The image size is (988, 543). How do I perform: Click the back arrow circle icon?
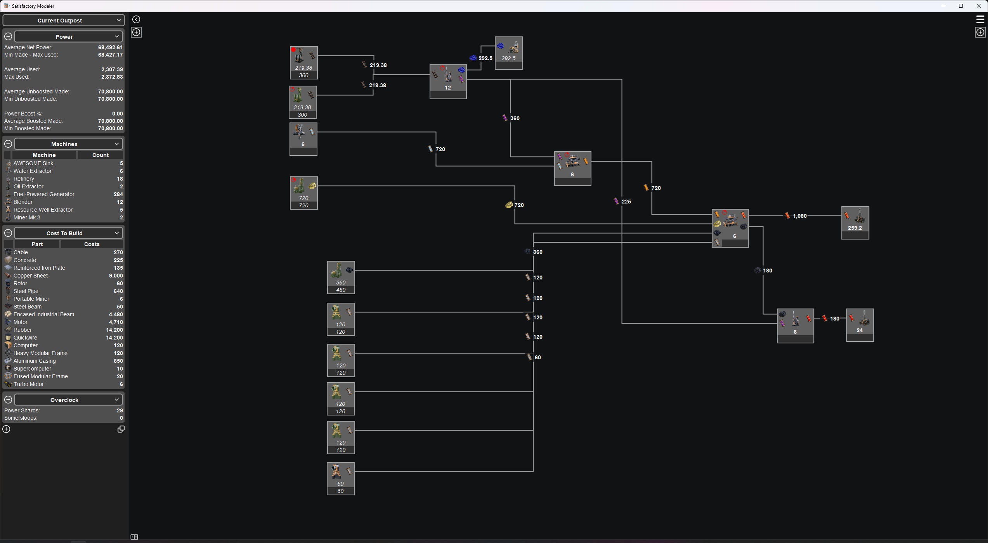pos(136,19)
